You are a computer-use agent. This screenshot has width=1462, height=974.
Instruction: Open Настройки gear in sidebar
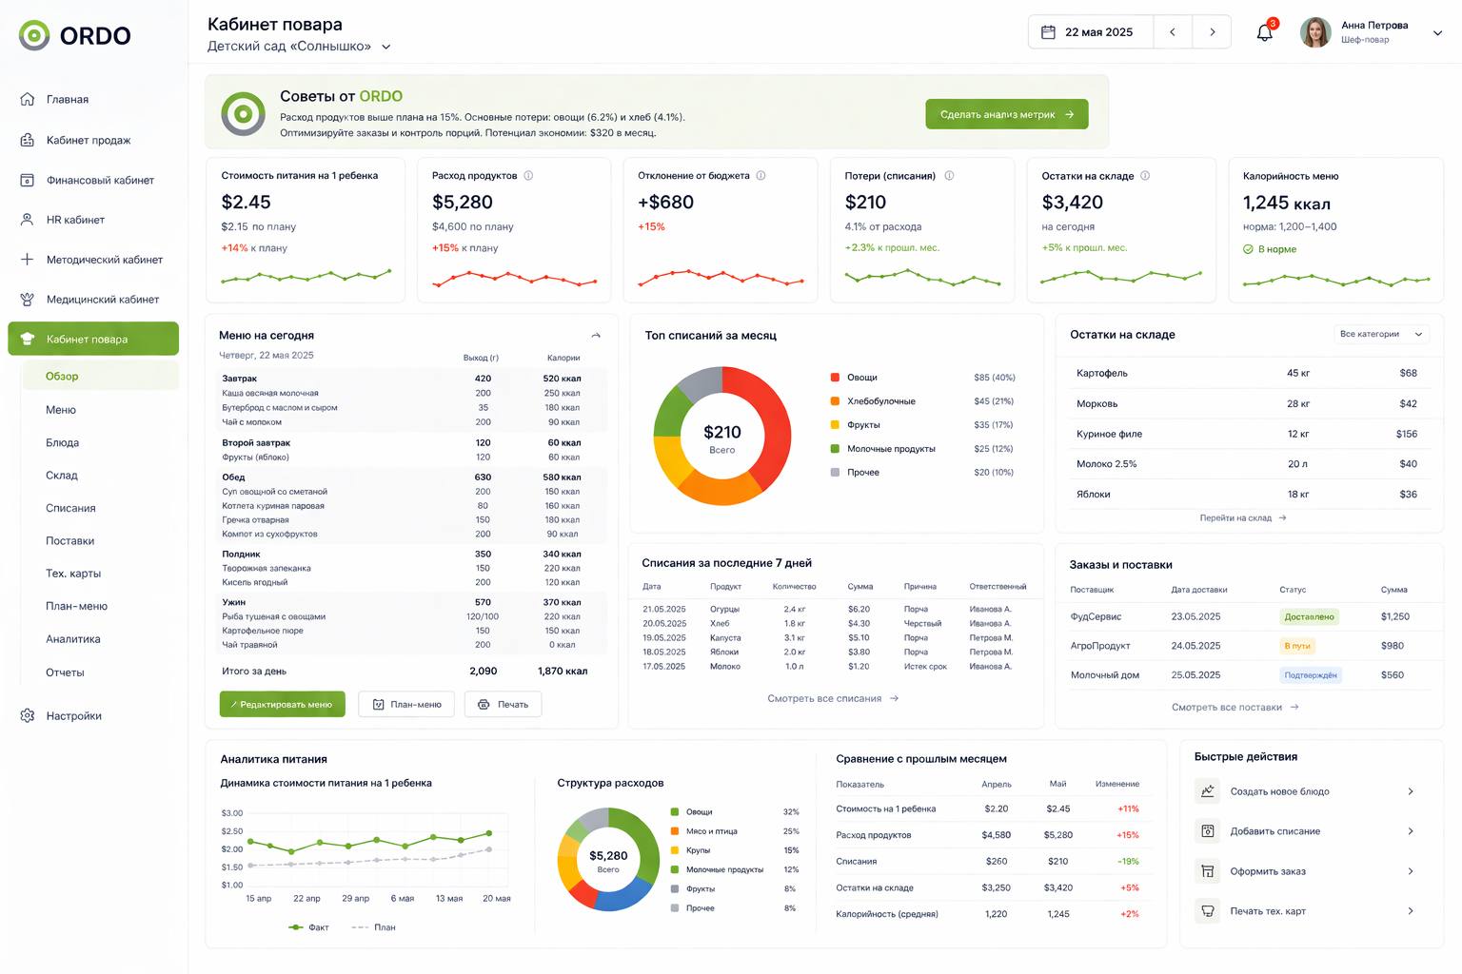pyautogui.click(x=28, y=715)
